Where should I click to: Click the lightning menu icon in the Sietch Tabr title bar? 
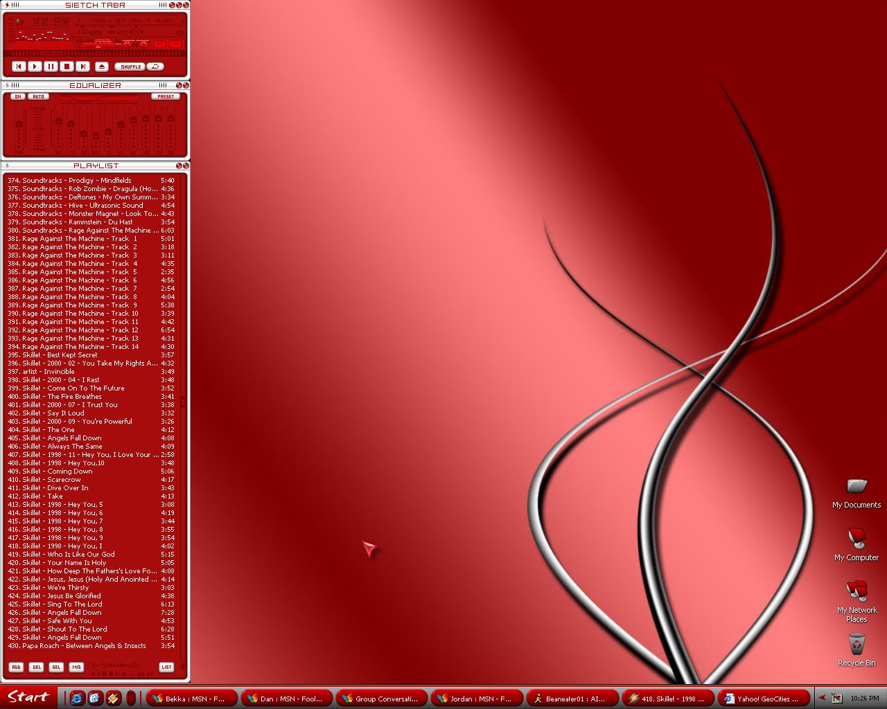click(x=7, y=5)
